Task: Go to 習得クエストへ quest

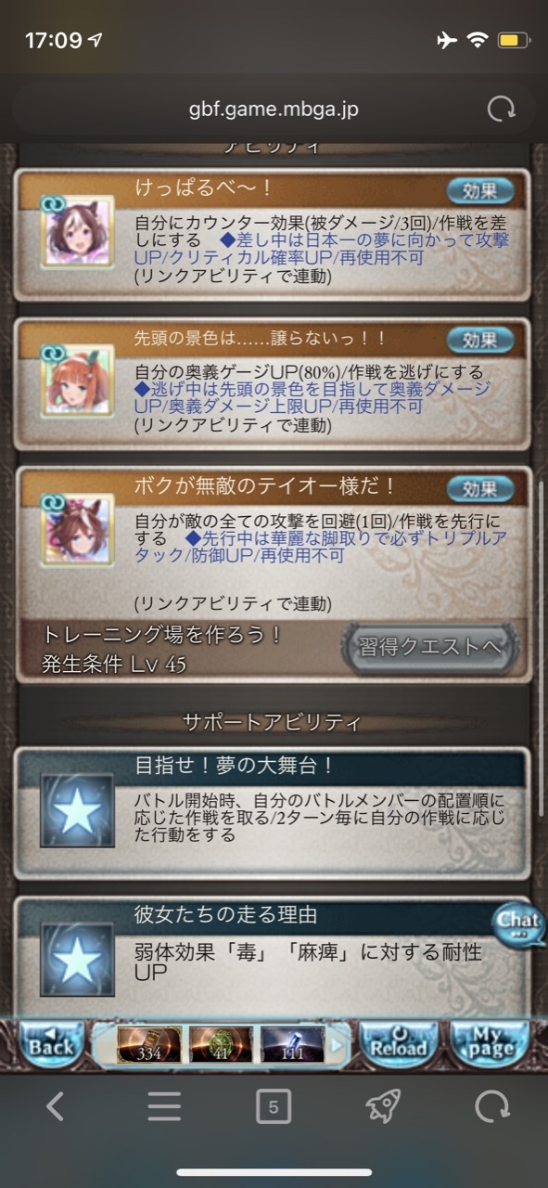Action: (x=429, y=648)
